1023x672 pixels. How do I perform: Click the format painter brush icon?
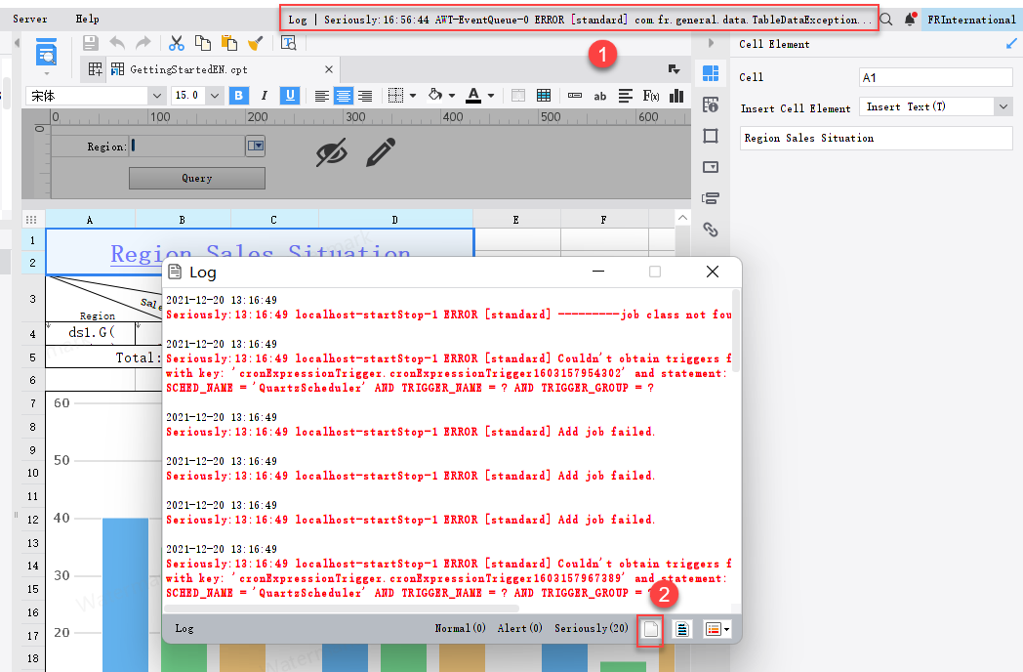256,44
